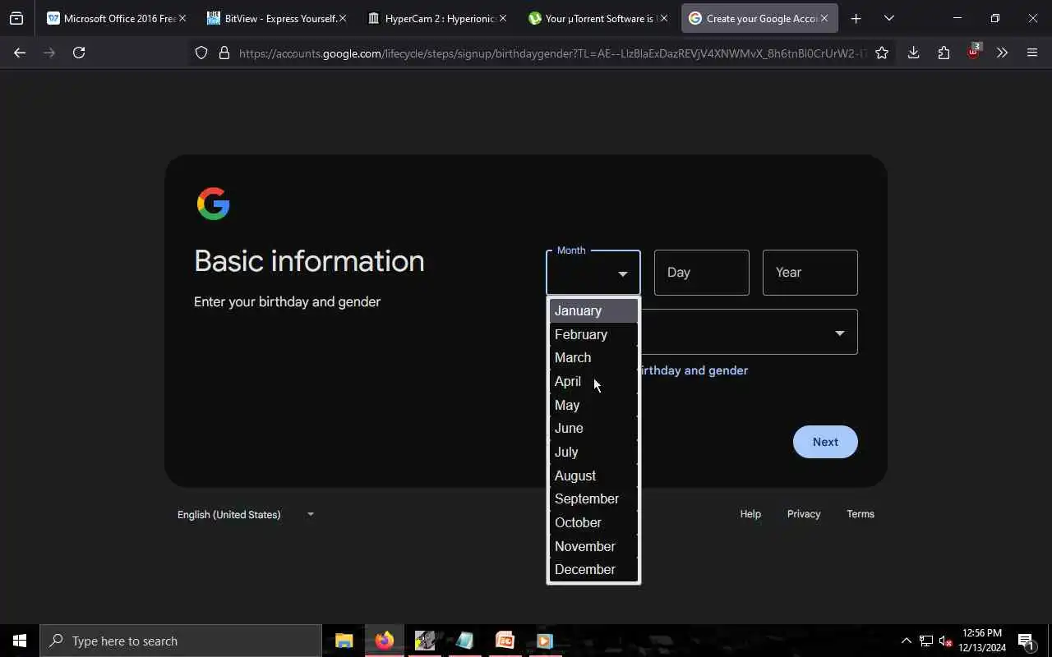Open the media player taskbar app

pos(544,641)
